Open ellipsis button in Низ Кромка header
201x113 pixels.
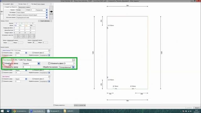73,60
